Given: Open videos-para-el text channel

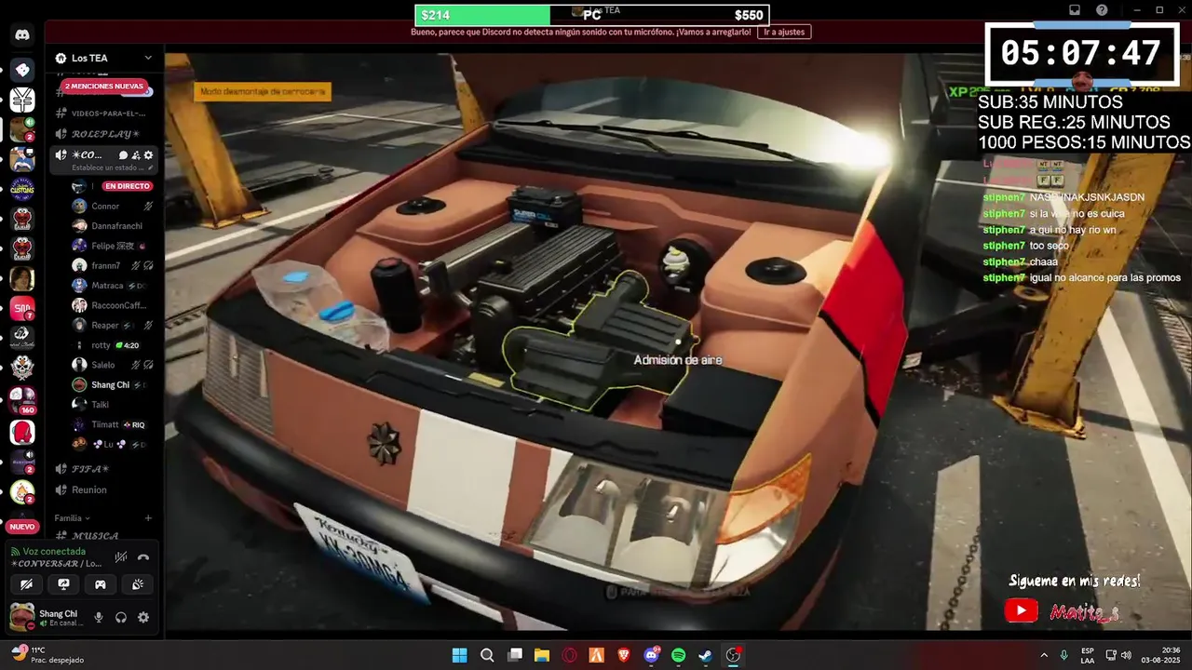Looking at the screenshot, I should coord(102,114).
